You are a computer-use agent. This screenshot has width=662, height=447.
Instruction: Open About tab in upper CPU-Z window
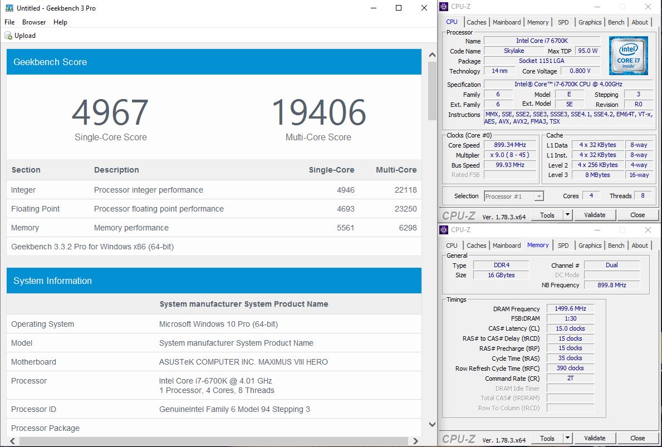click(640, 22)
